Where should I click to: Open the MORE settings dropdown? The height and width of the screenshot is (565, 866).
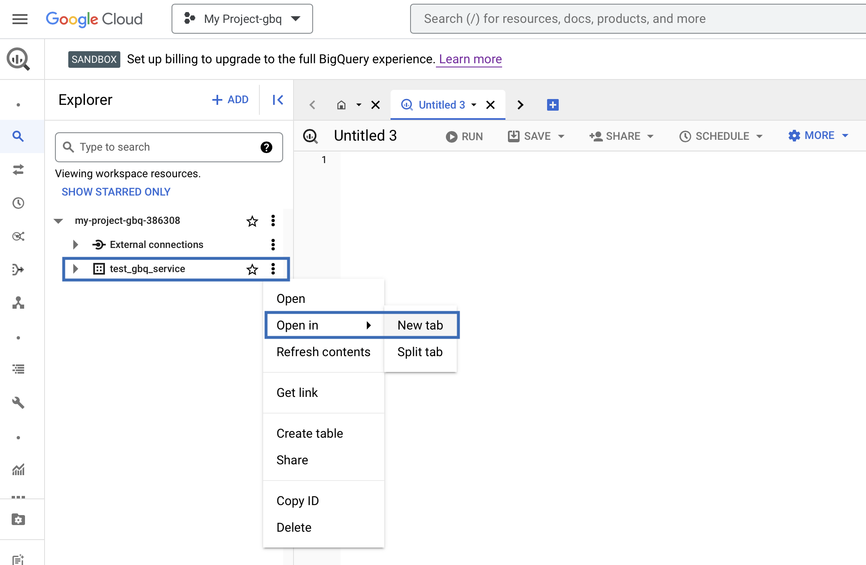pyautogui.click(x=818, y=136)
